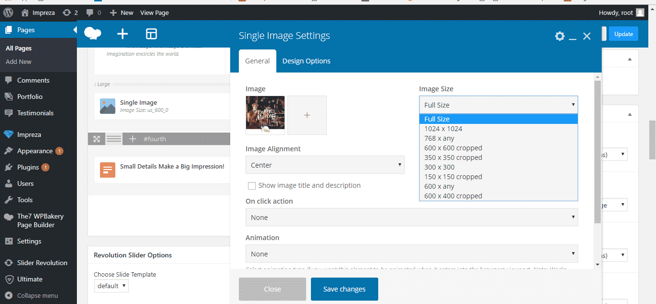Open the Animation dropdown
Image resolution: width=656 pixels, height=304 pixels.
[412, 254]
